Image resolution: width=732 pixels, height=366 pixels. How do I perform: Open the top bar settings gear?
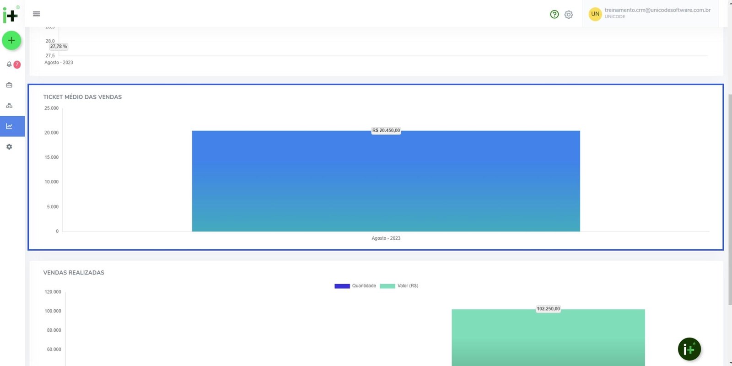pyautogui.click(x=569, y=15)
